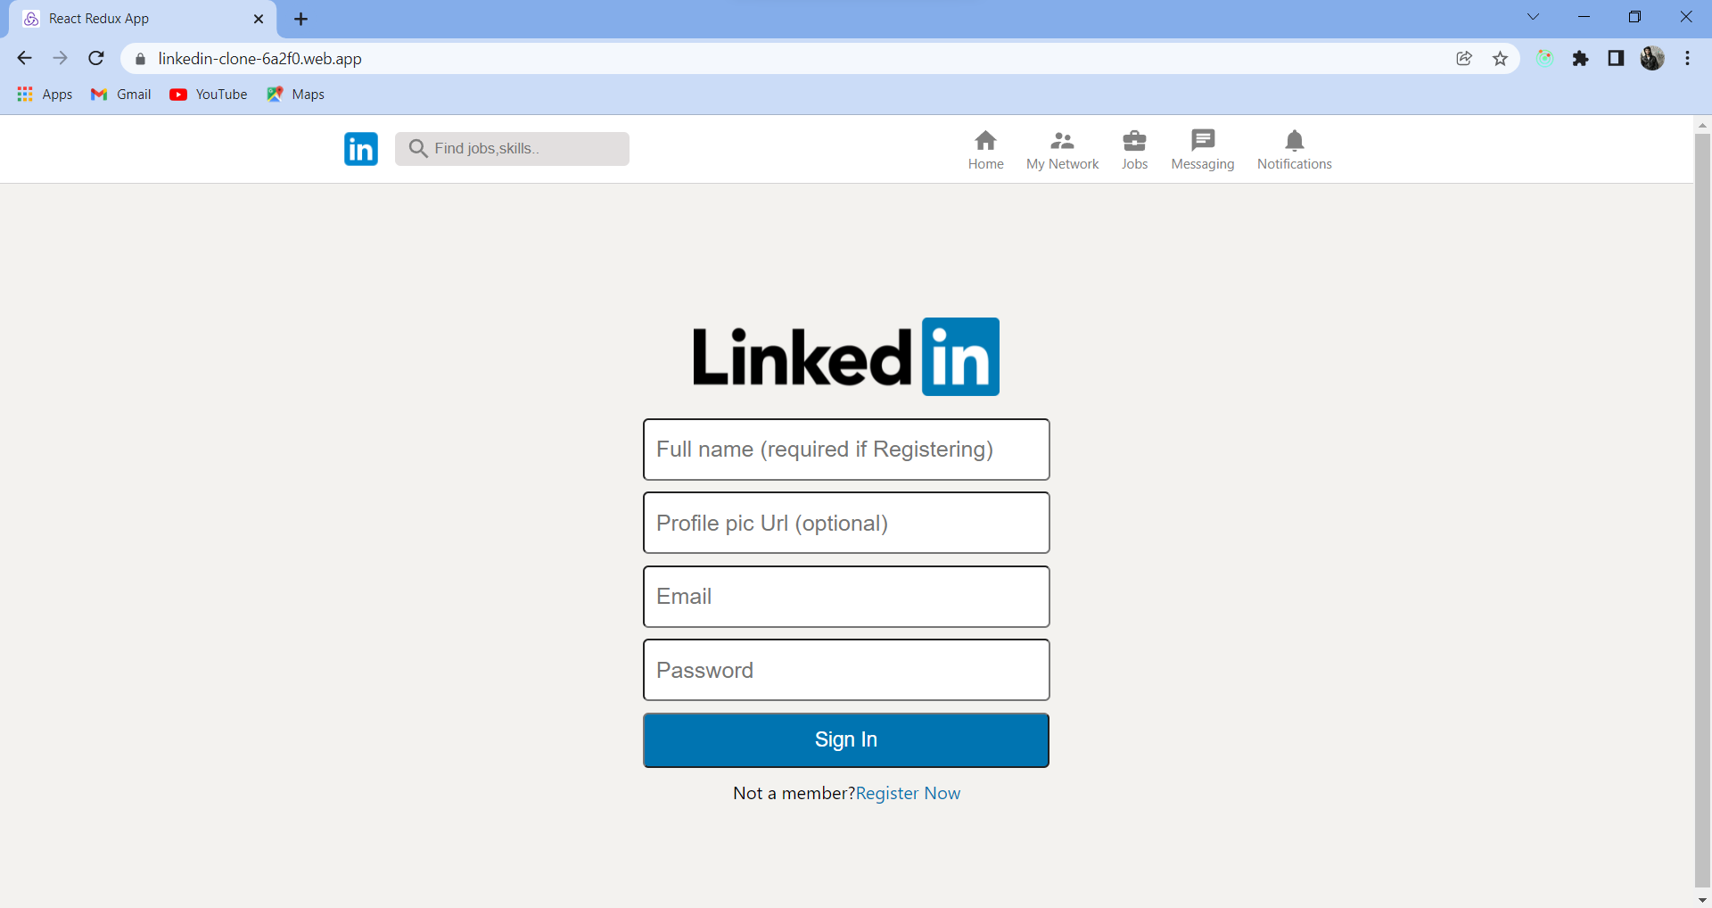The image size is (1712, 908).
Task: Click the scrollbar down arrow
Action: click(x=1702, y=900)
